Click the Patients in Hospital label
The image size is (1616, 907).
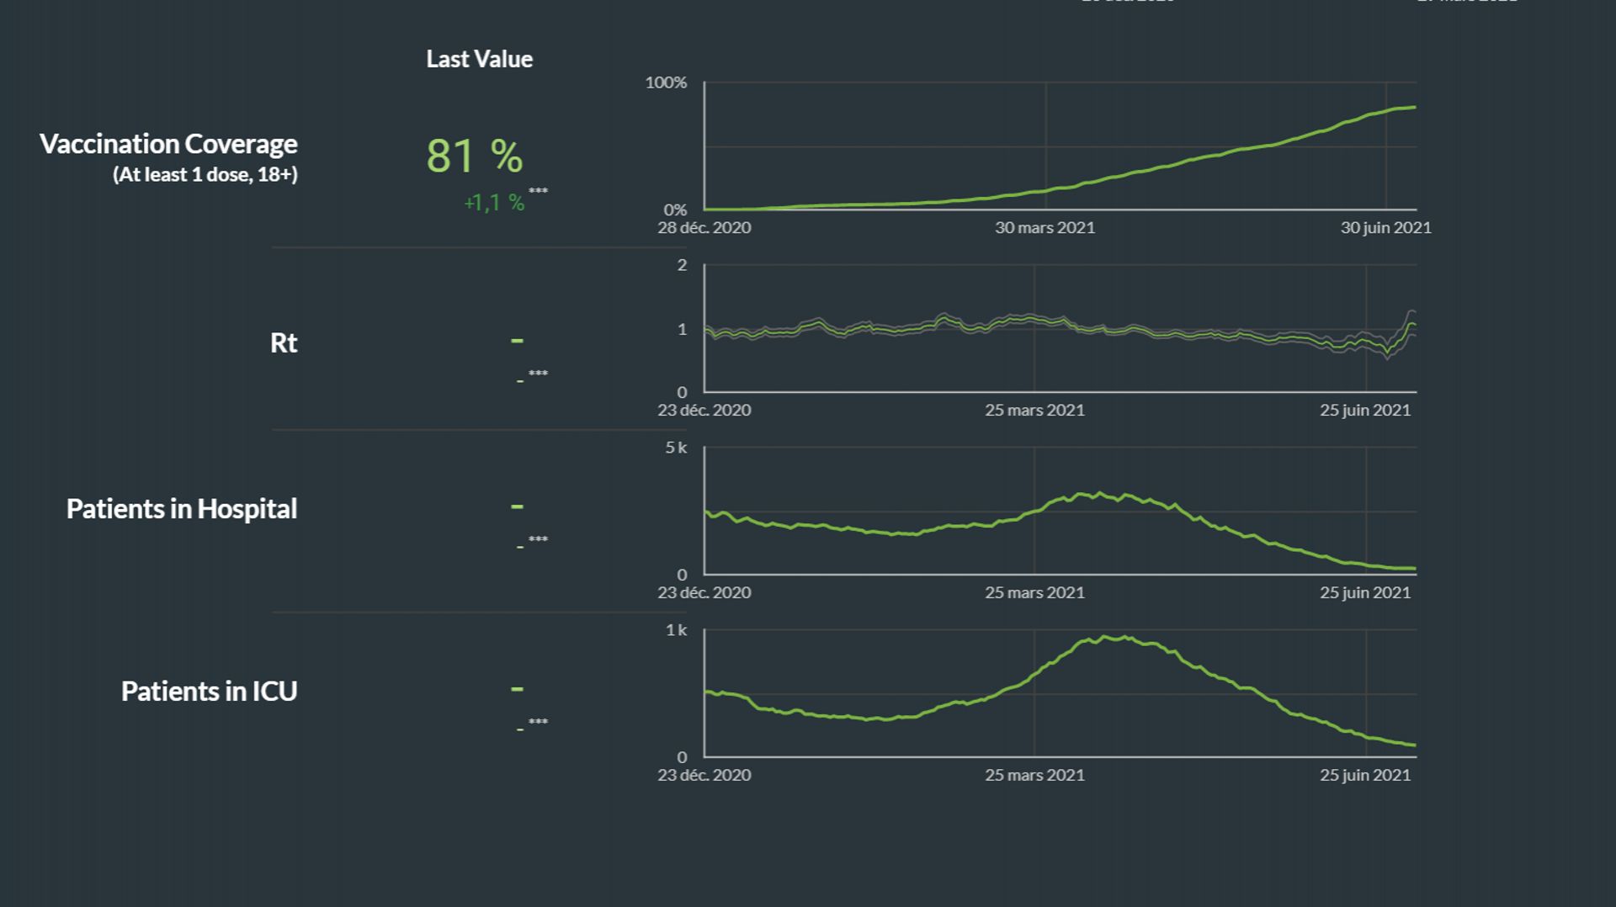point(182,509)
